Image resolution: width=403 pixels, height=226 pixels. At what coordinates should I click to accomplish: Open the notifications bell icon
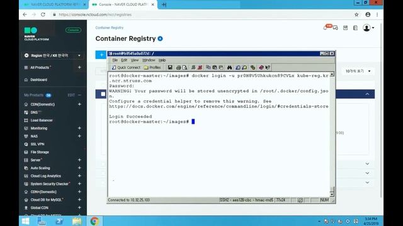point(326,28)
